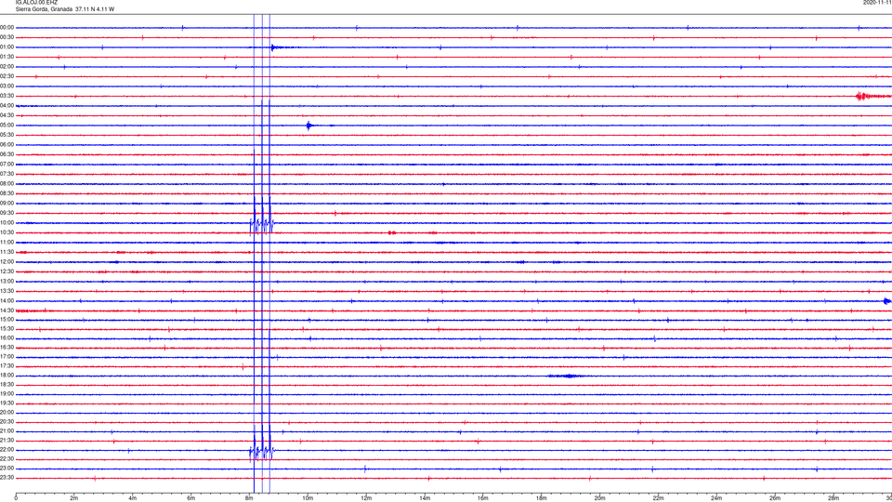Select the 13:30 trace time label

click(x=7, y=291)
